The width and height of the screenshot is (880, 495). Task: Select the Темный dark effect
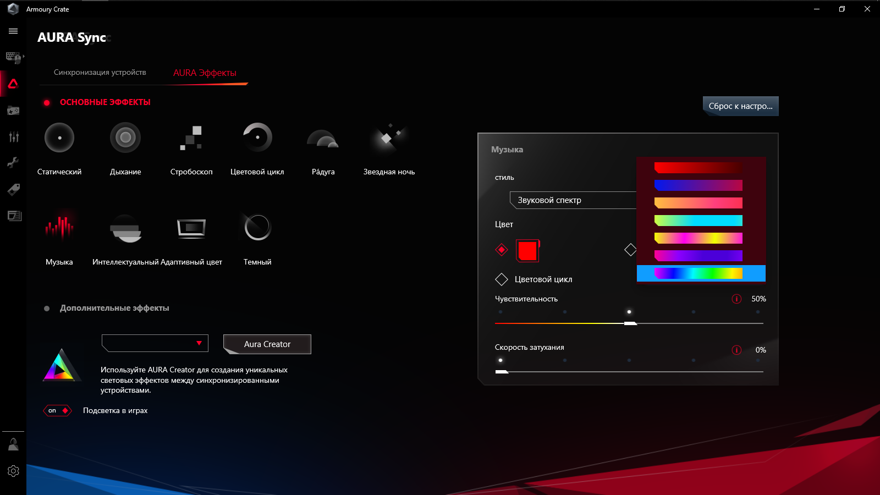point(257,227)
